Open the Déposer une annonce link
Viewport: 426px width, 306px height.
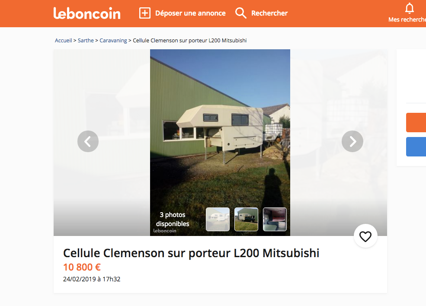click(190, 13)
